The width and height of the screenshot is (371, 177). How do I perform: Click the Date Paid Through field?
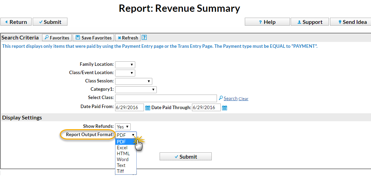coord(206,107)
